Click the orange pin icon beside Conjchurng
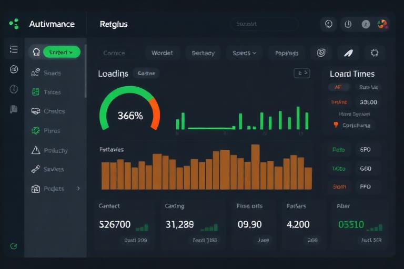 pyautogui.click(x=336, y=125)
